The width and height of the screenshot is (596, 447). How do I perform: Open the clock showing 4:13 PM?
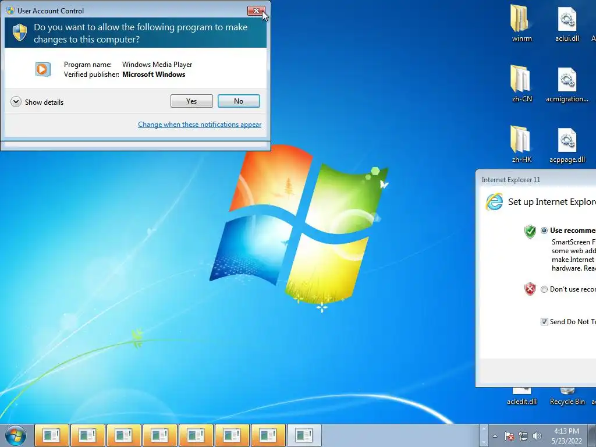566,436
